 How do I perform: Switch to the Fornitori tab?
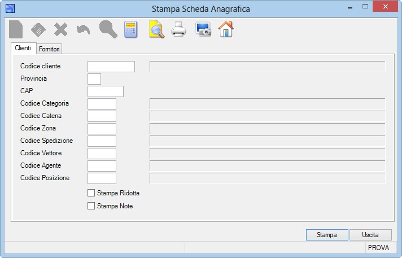pyautogui.click(x=49, y=49)
